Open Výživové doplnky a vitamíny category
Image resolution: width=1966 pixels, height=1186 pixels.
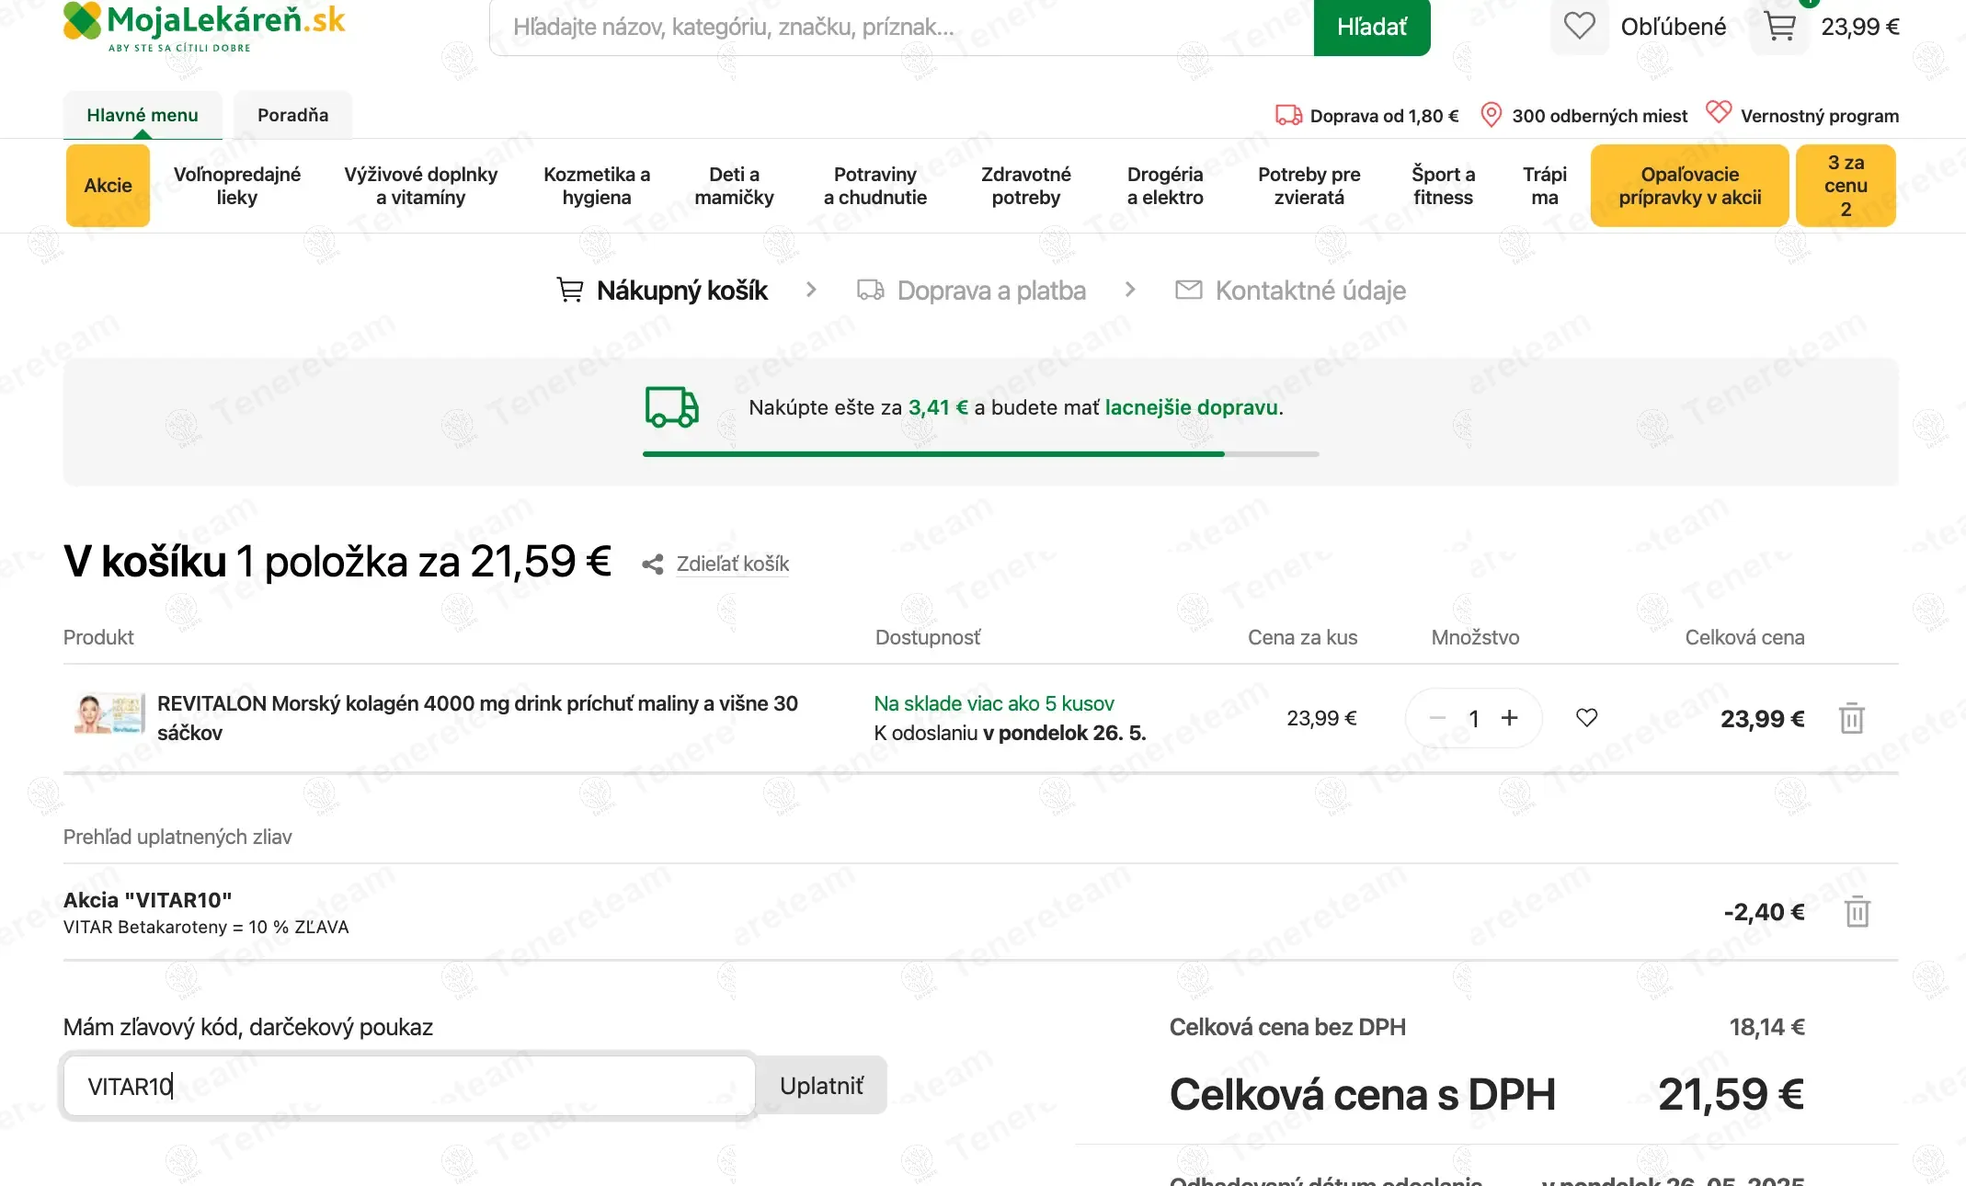[x=420, y=186]
